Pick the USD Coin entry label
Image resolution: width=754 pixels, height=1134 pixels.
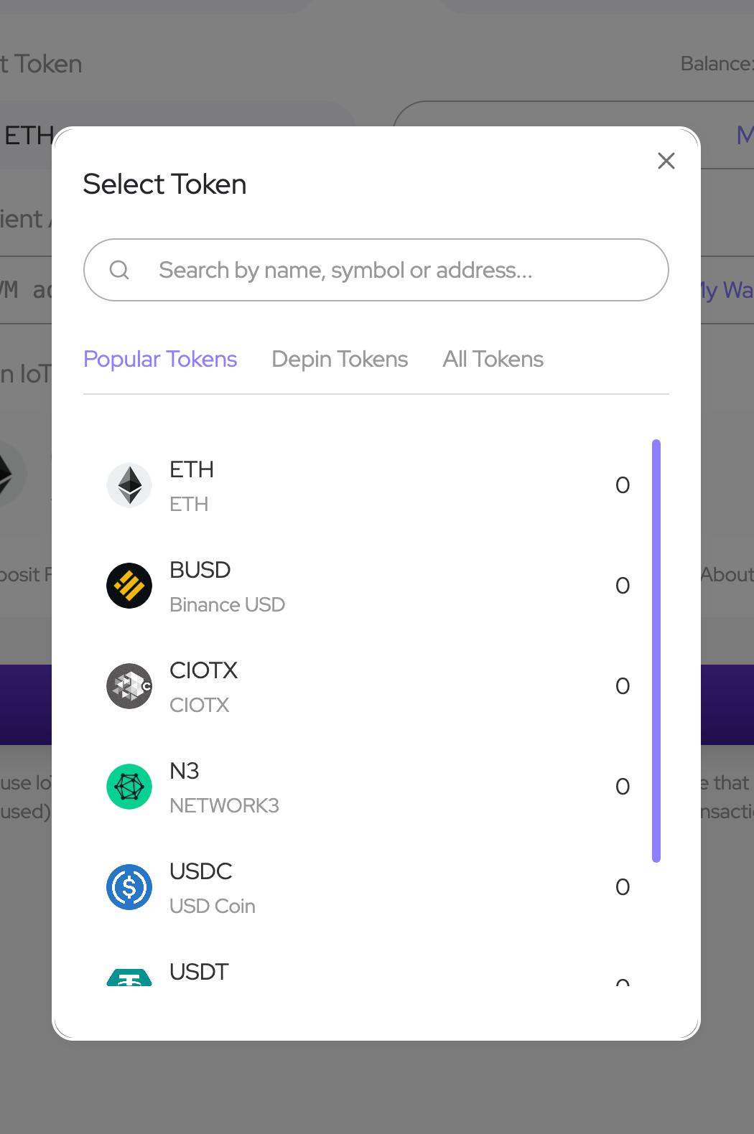point(213,906)
